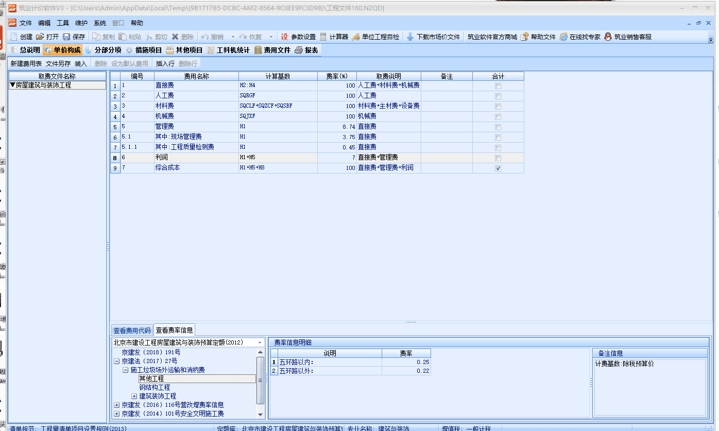
Task: Run 单位工程自检 self-check
Action: [x=356, y=37]
